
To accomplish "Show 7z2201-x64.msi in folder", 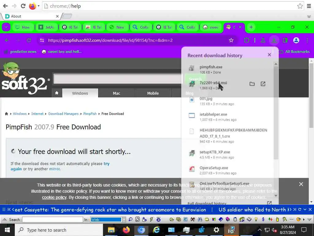I will click(x=252, y=84).
